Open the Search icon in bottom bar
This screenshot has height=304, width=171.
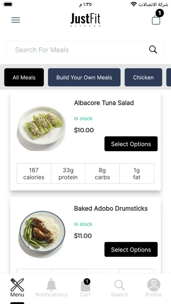tap(120, 285)
